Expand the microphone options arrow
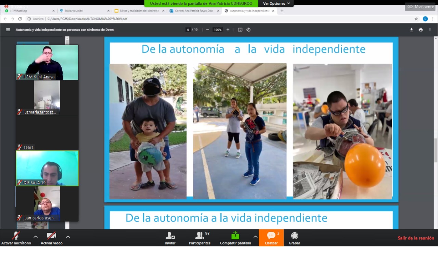Screen dimensions: 438x253 pyautogui.click(x=36, y=237)
